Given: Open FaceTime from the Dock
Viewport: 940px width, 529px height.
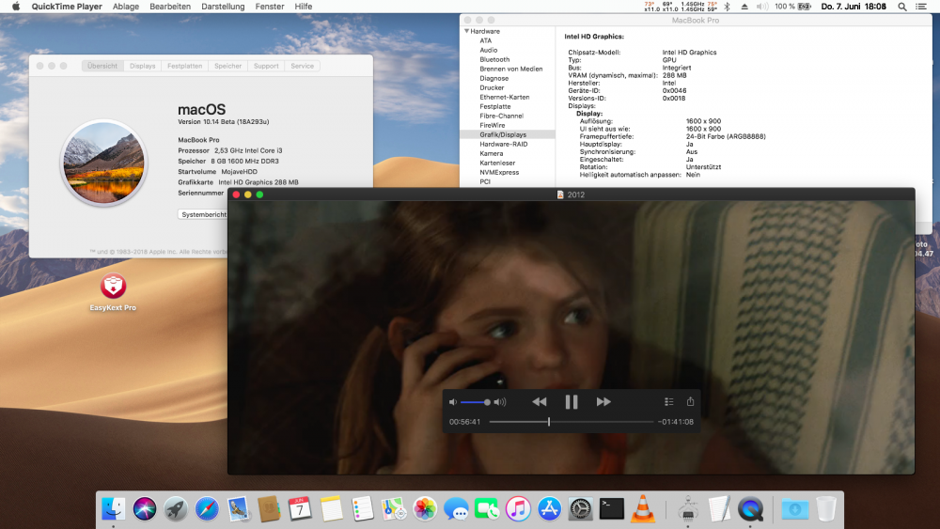Looking at the screenshot, I should coord(487,509).
